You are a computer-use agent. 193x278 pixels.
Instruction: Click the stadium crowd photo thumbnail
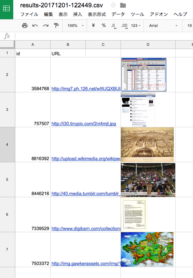click(148, 180)
